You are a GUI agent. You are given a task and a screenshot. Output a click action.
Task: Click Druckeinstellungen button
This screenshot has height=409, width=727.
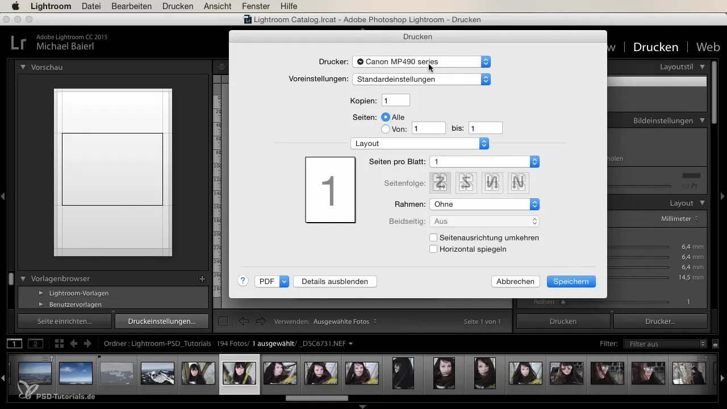coord(162,321)
